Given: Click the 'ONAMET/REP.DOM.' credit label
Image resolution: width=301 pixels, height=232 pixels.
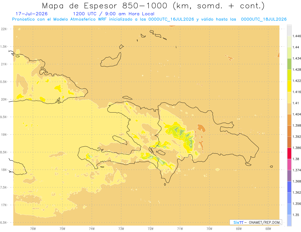Looking at the screenshot, I should (265, 222).
